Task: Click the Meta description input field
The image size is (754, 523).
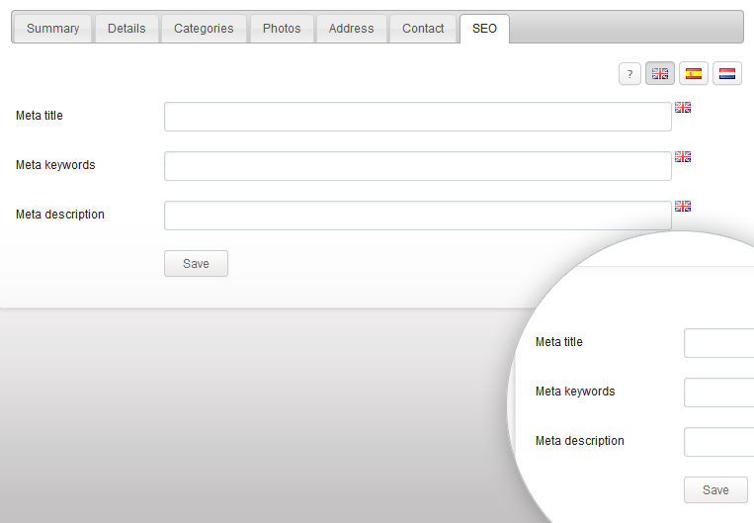Action: click(418, 216)
